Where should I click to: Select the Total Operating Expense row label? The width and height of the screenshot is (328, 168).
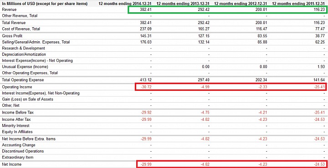tap(23, 80)
